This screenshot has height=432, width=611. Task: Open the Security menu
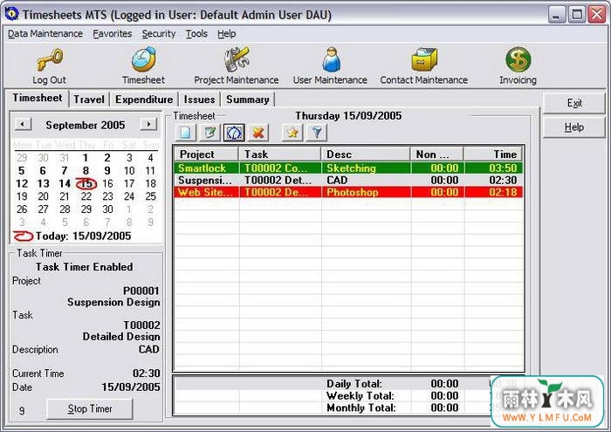(x=159, y=34)
